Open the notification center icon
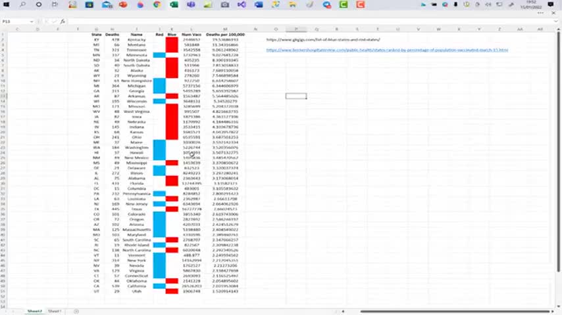Viewport: 562px width, 315px height. (551, 5)
